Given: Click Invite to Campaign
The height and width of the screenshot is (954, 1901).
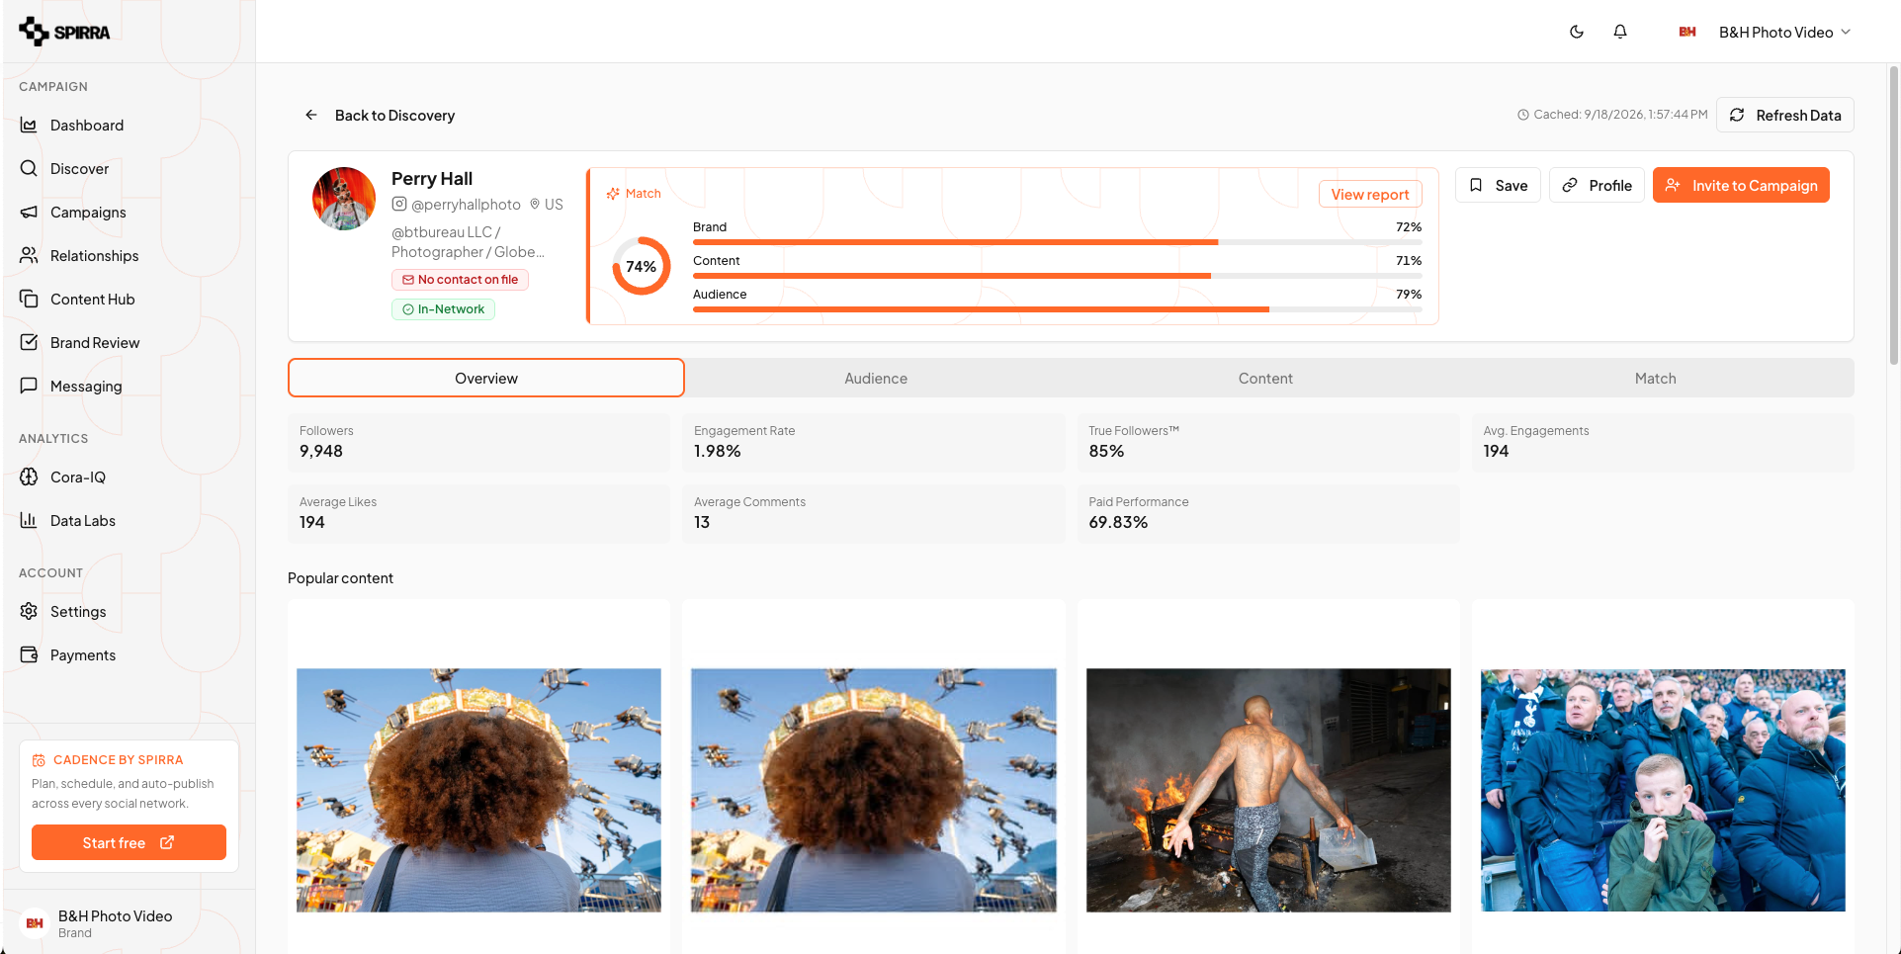Looking at the screenshot, I should 1741,185.
